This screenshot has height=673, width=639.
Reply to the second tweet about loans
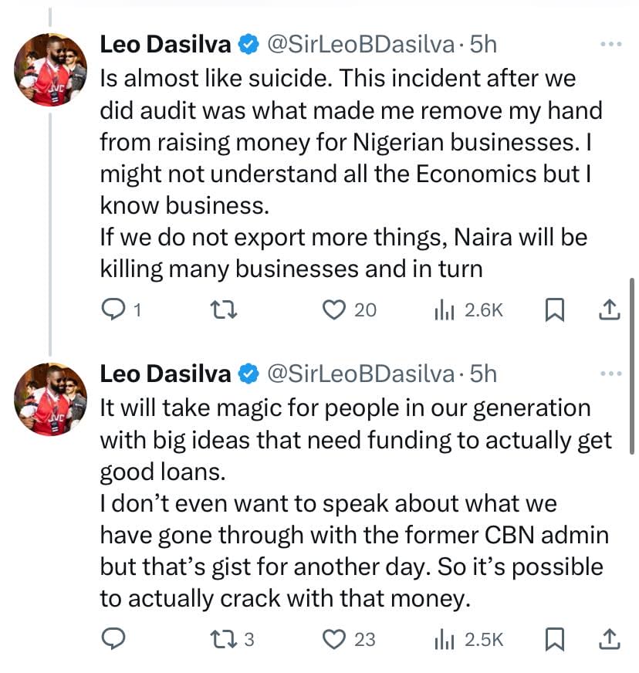113,639
